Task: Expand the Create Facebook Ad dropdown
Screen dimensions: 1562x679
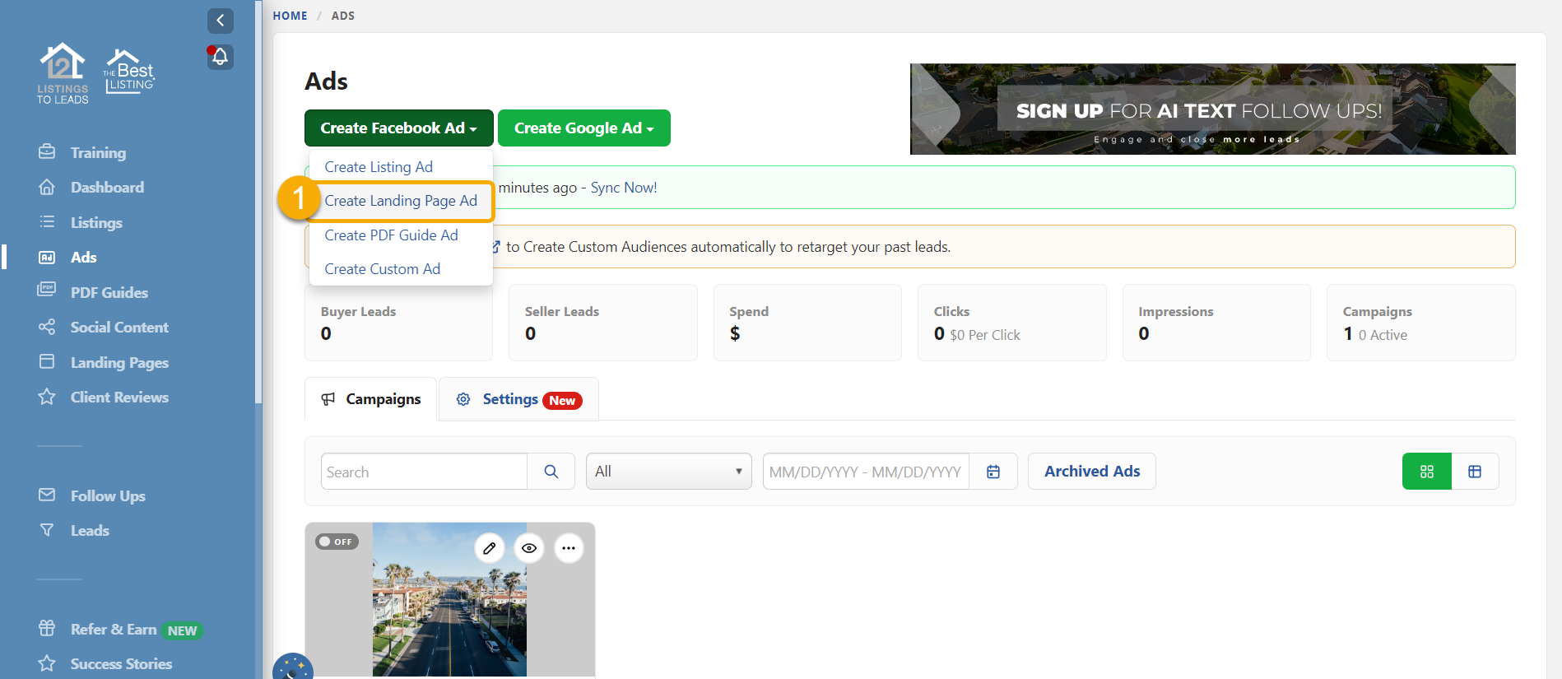Action: 398,128
